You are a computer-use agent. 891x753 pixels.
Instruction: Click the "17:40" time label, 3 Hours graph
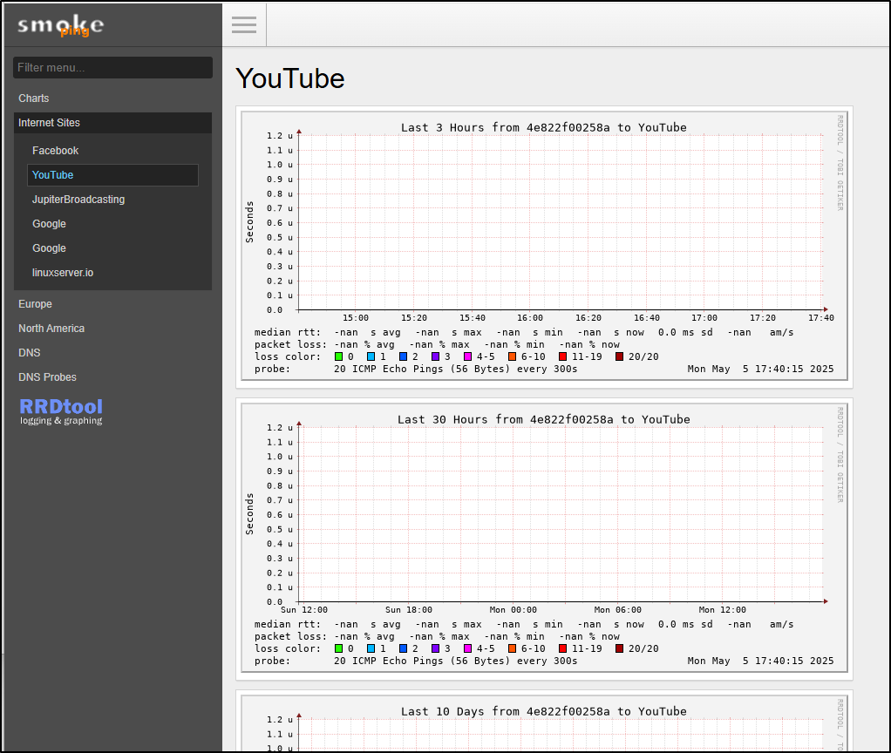[x=821, y=318]
